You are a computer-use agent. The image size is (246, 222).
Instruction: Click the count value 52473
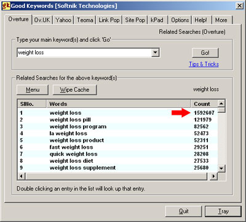tap(201, 133)
